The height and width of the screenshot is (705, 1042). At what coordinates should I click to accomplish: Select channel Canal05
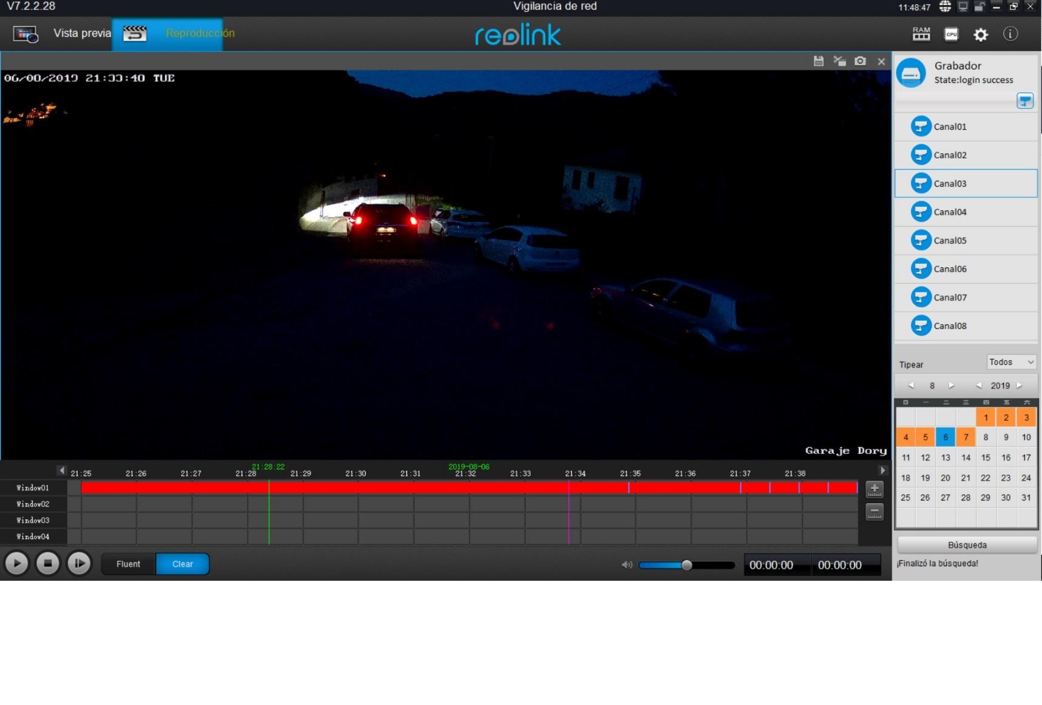click(966, 241)
